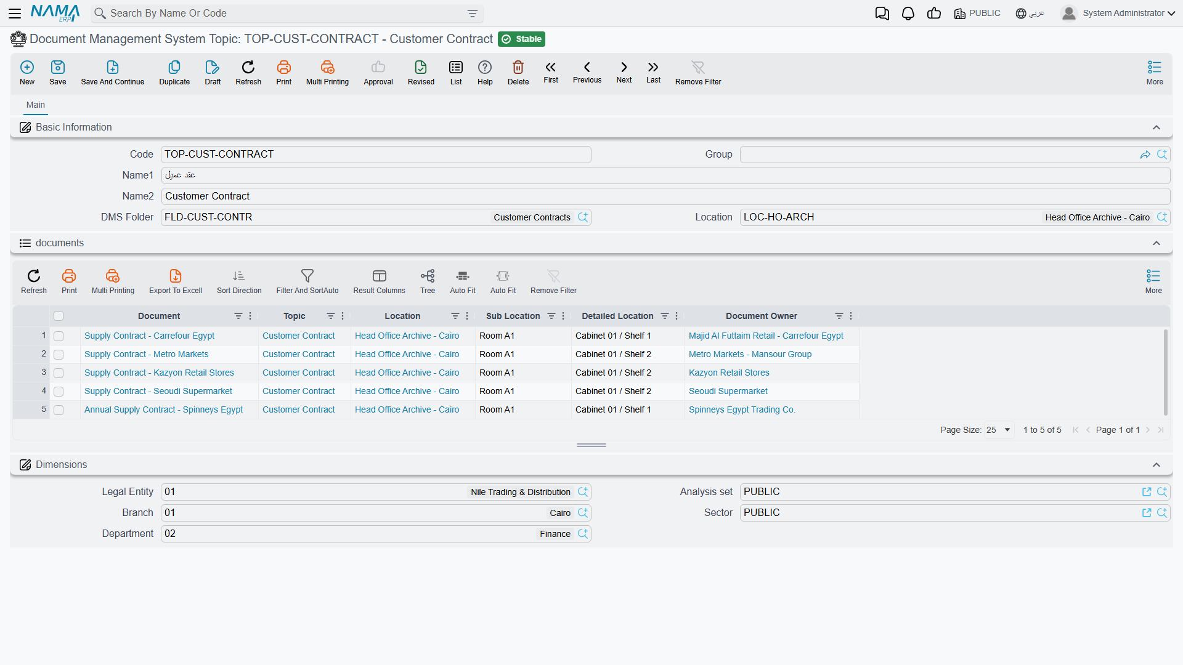Open the Revised toolbar icon
This screenshot has height=665, width=1183.
(421, 73)
